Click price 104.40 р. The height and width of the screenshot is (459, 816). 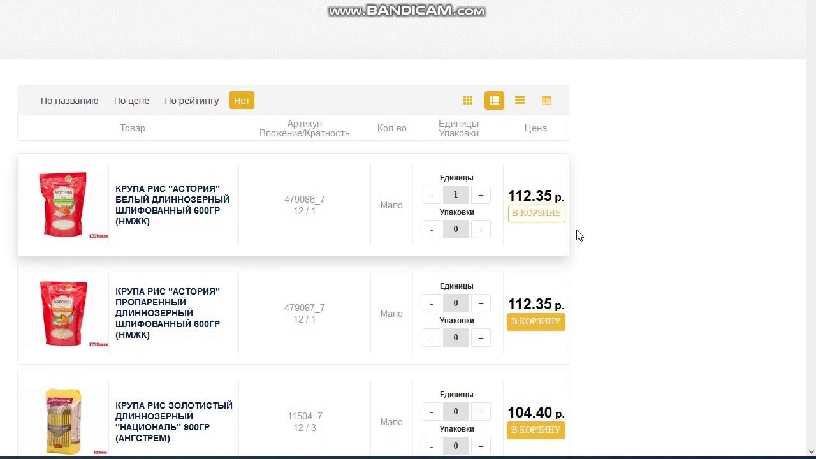point(536,412)
